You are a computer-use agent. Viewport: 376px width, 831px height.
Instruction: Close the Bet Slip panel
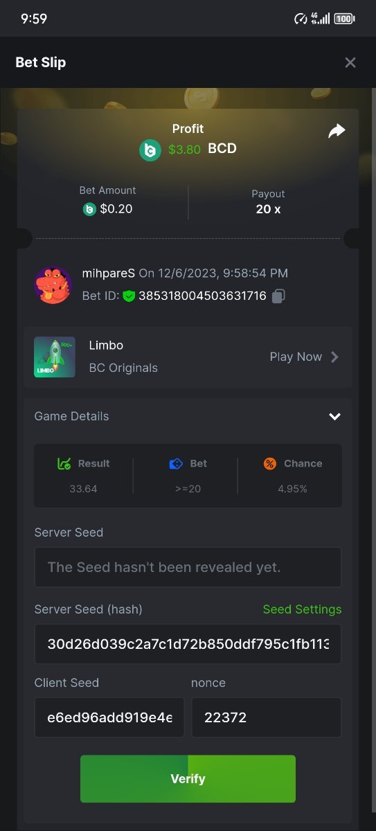(x=350, y=63)
